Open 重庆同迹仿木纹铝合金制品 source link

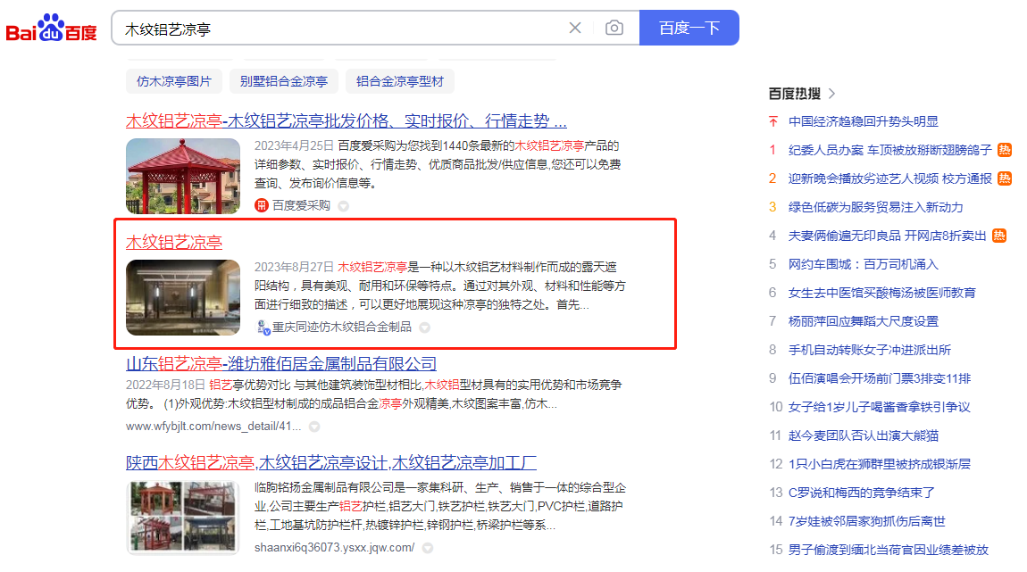click(342, 327)
